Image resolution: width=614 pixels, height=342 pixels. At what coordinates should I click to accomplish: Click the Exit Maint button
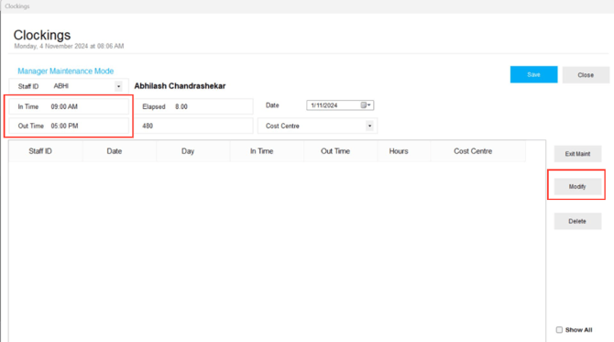tap(577, 154)
